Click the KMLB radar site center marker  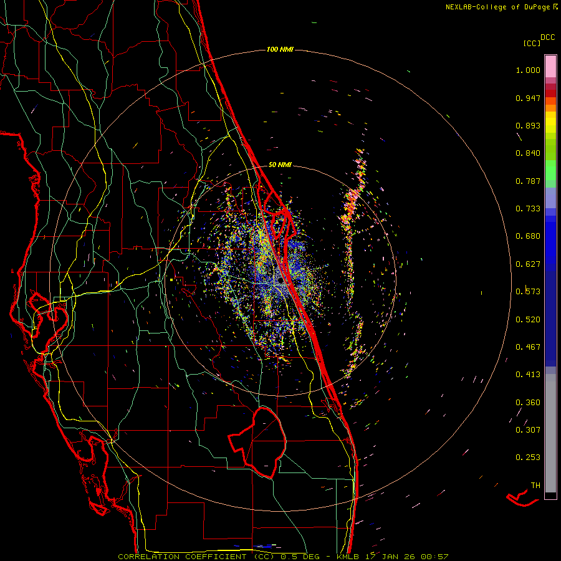coord(281,281)
